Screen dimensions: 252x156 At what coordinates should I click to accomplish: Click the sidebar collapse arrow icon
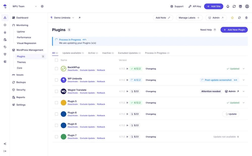pos(5,151)
